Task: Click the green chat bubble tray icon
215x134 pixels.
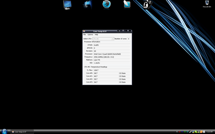Action: 196,132
